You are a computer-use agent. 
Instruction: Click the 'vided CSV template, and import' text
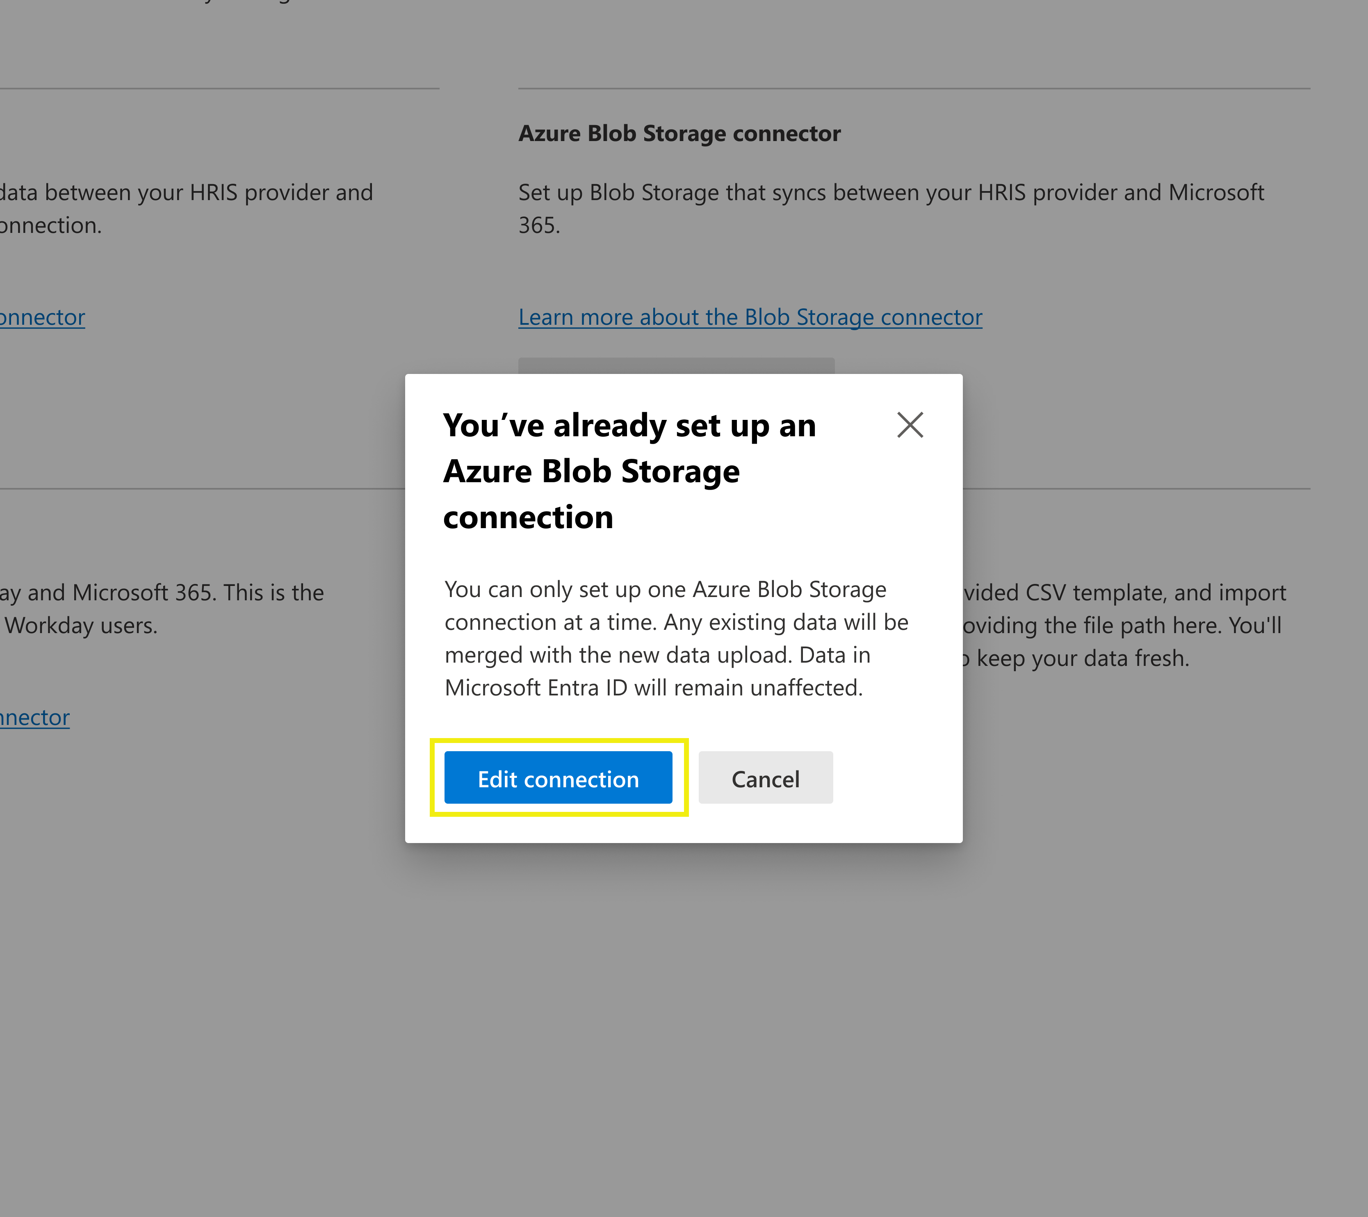pos(1124,593)
